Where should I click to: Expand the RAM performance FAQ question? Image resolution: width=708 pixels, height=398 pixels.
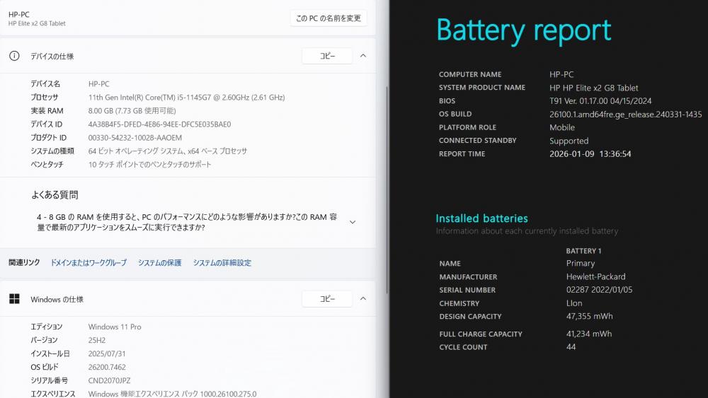point(353,222)
